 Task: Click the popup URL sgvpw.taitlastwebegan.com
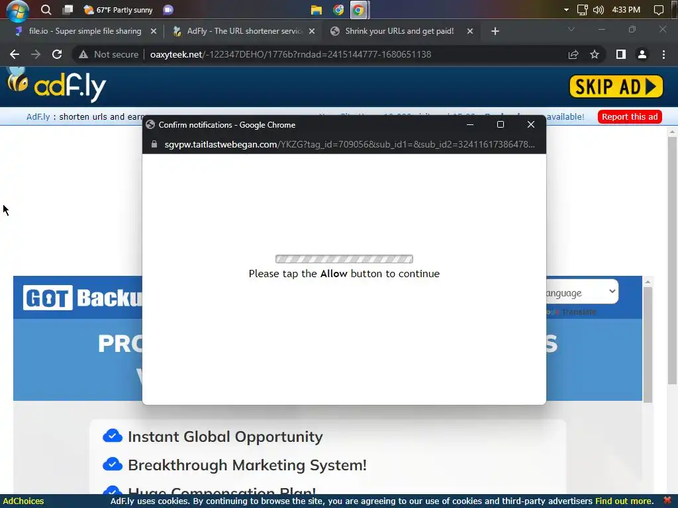tap(350, 144)
